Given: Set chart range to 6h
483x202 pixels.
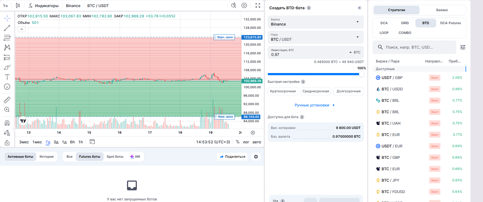Looking at the screenshot, I should pos(72,142).
